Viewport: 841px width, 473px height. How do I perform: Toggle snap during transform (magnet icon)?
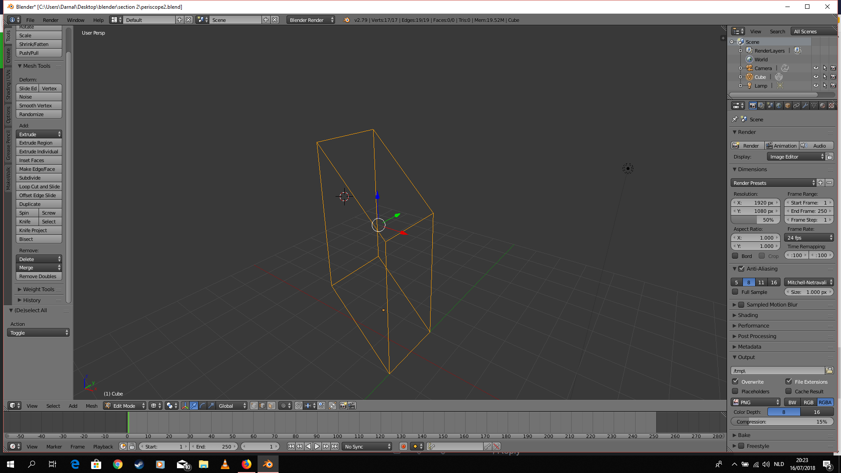pos(298,406)
